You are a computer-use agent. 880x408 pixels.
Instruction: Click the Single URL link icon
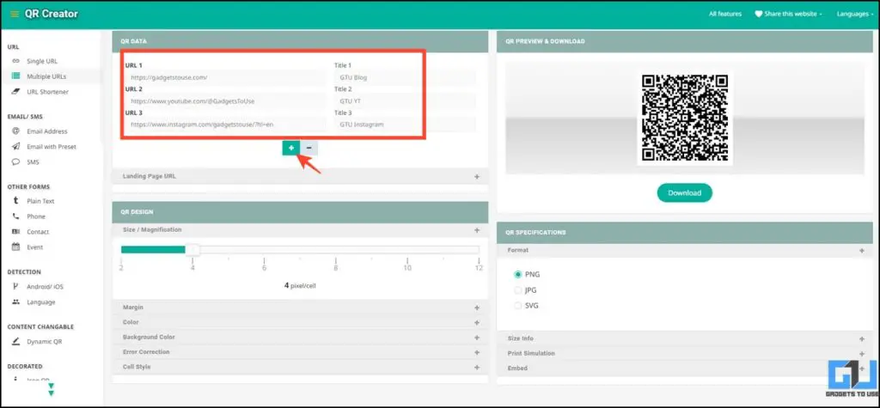pos(15,62)
